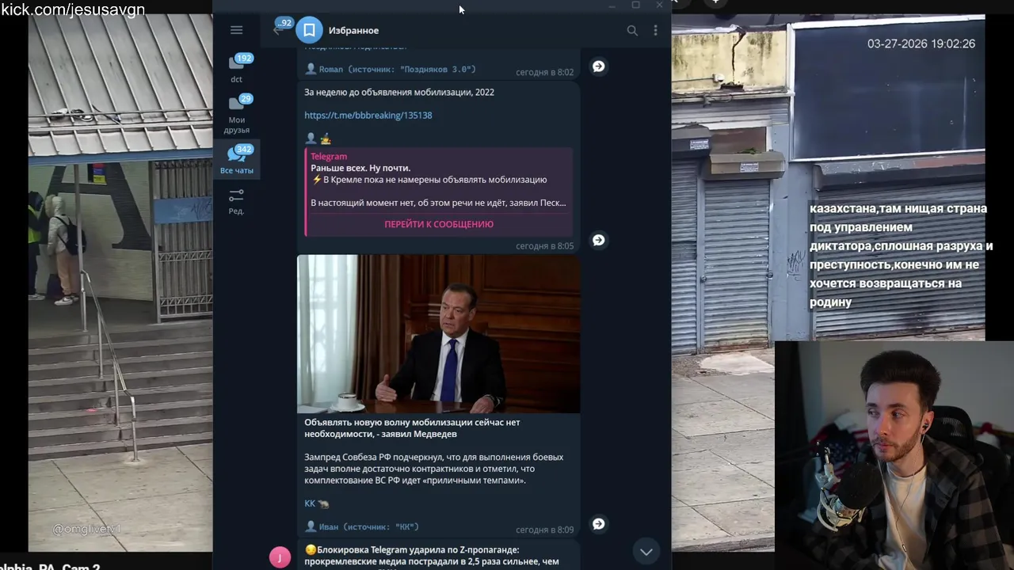Close the Telegram window
This screenshot has height=570, width=1014.
pos(659,6)
